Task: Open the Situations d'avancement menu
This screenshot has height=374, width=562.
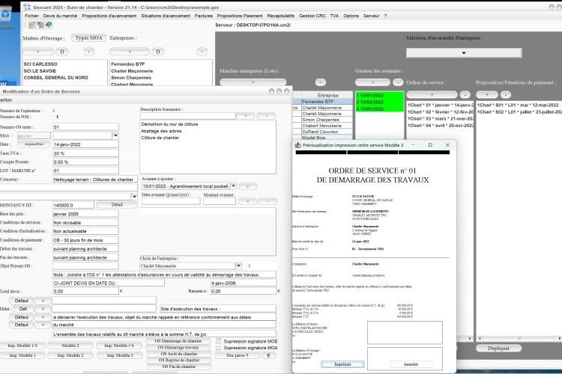Action: click(166, 16)
